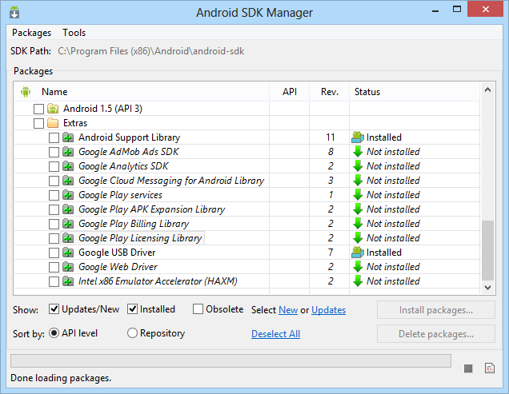Open the Packages menu
The height and width of the screenshot is (394, 509).
pyautogui.click(x=32, y=33)
